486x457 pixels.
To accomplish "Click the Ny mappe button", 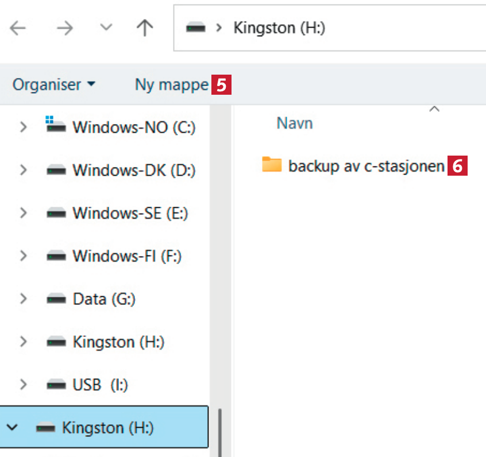I will 171,85.
